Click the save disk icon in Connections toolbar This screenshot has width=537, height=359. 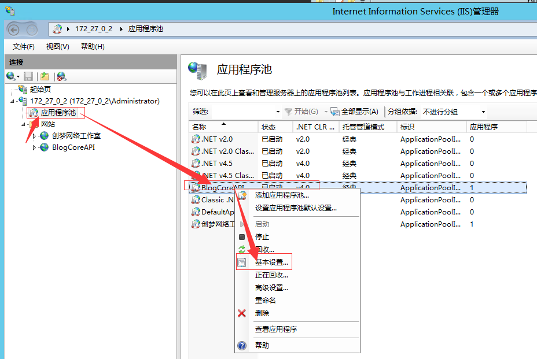click(28, 76)
